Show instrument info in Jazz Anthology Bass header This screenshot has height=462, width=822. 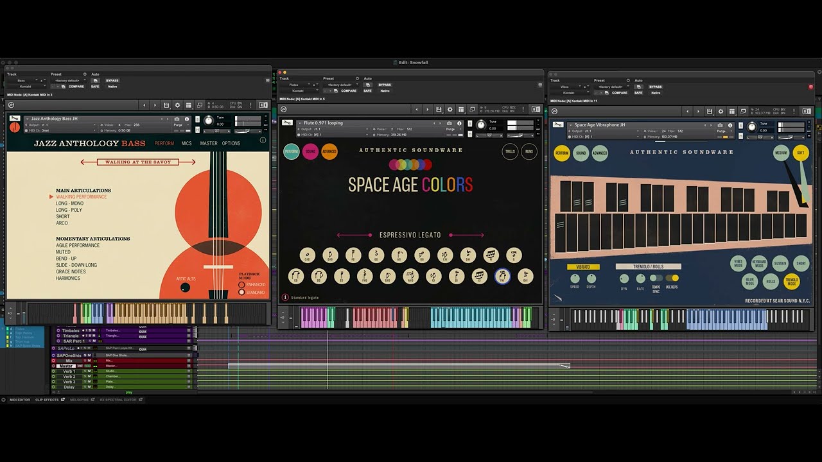point(187,119)
